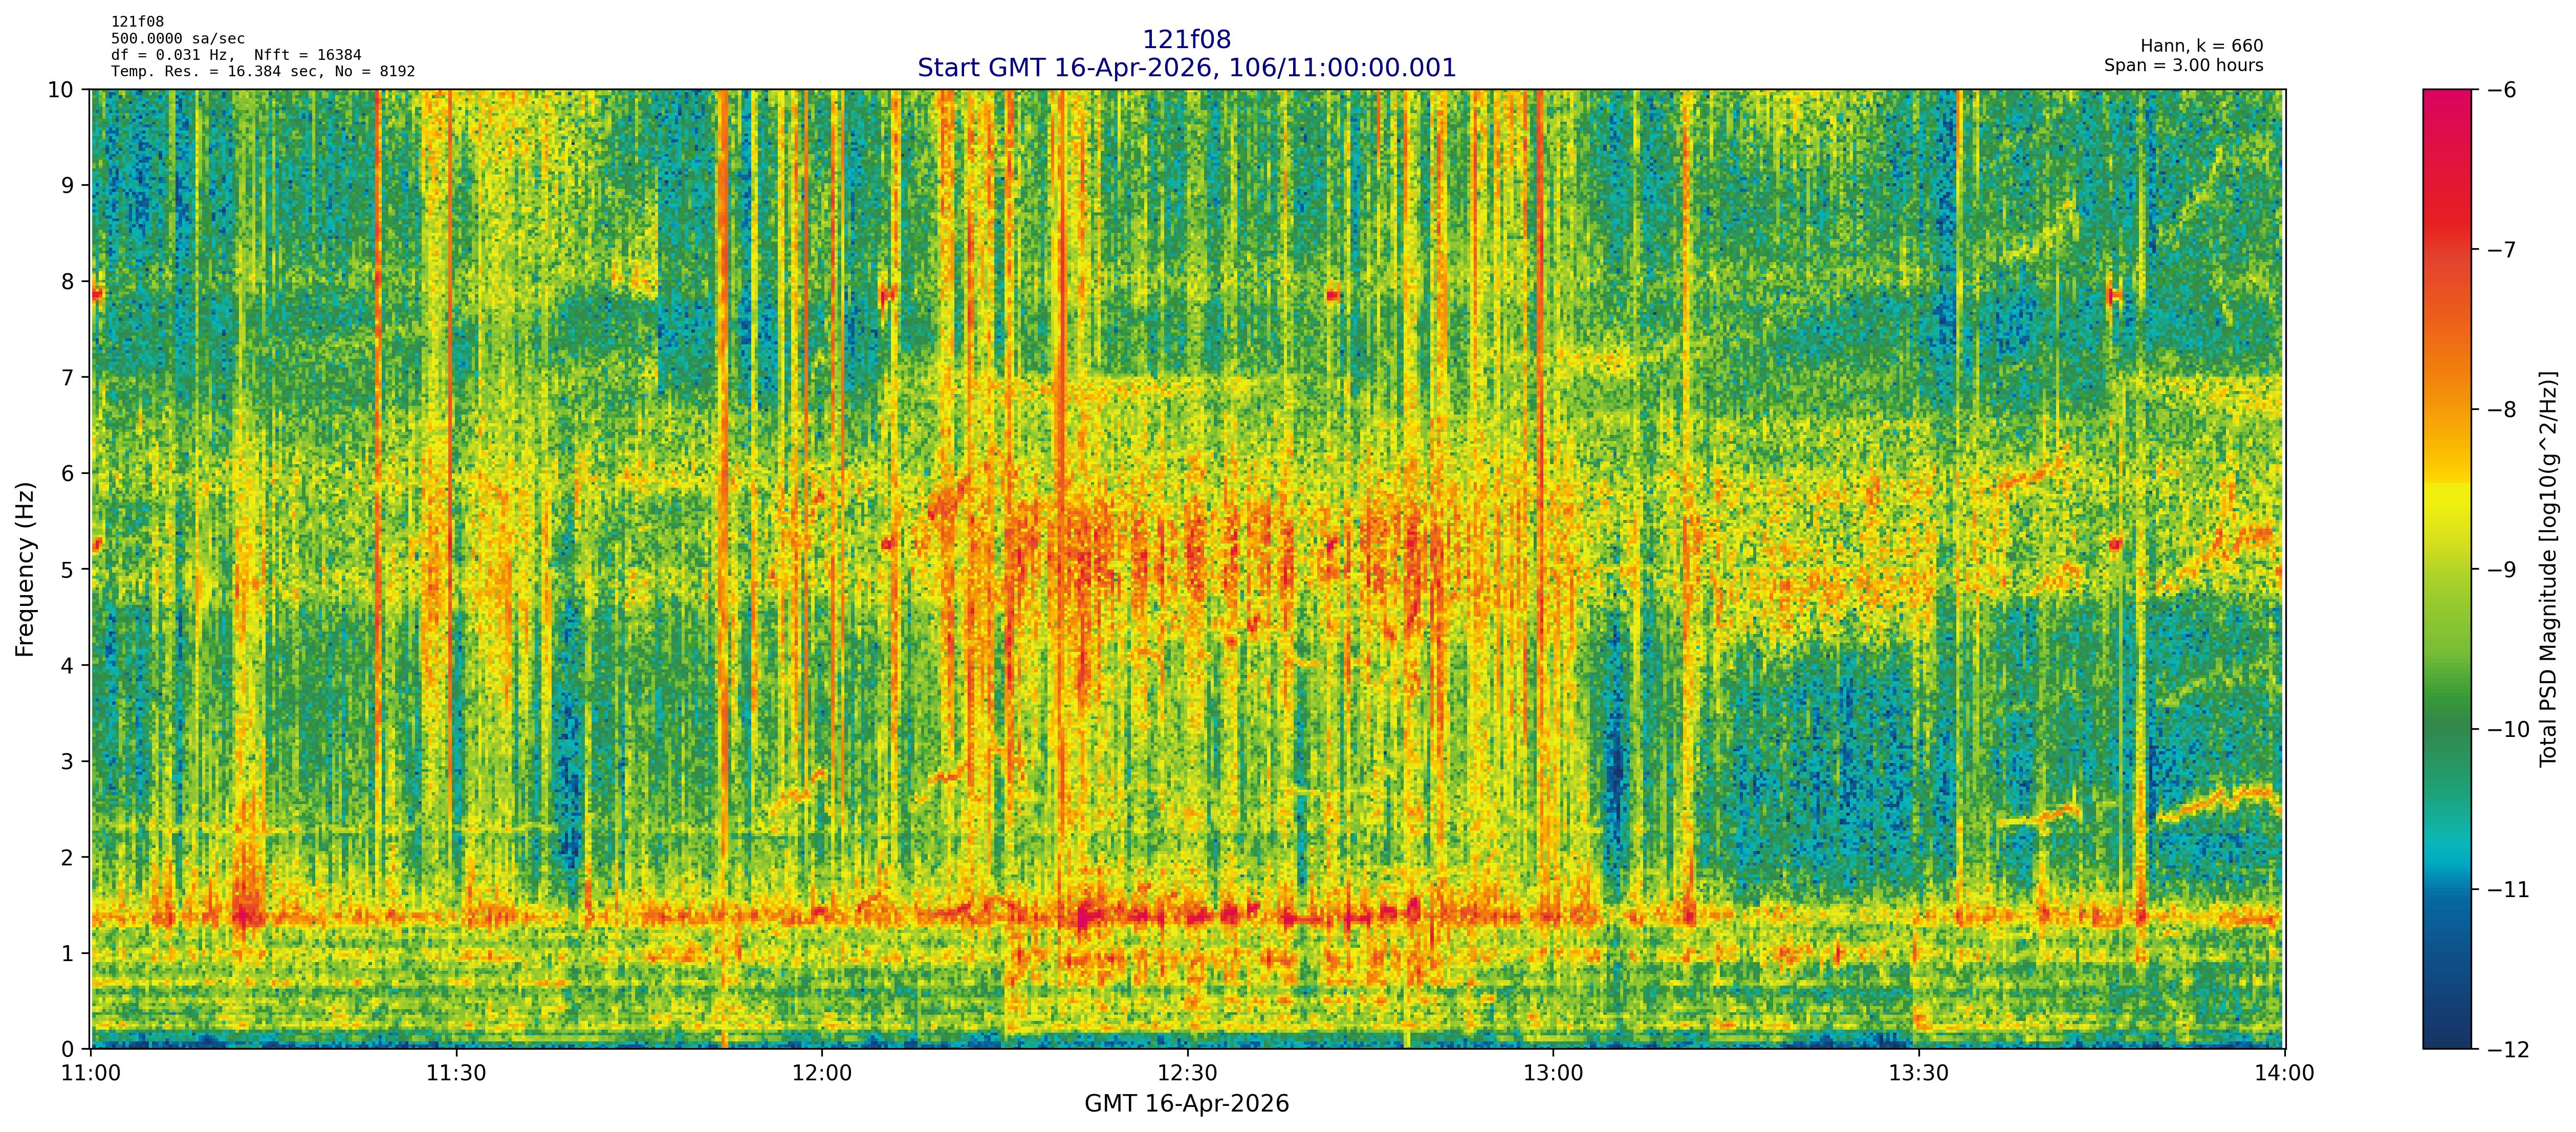Click the '500.0000 sa/sec' header text
2576x1132 pixels.
coord(178,38)
